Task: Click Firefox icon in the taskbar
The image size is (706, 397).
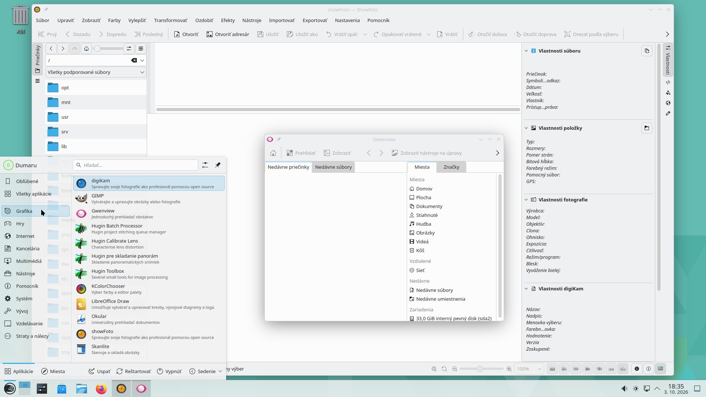Action: coord(101,389)
